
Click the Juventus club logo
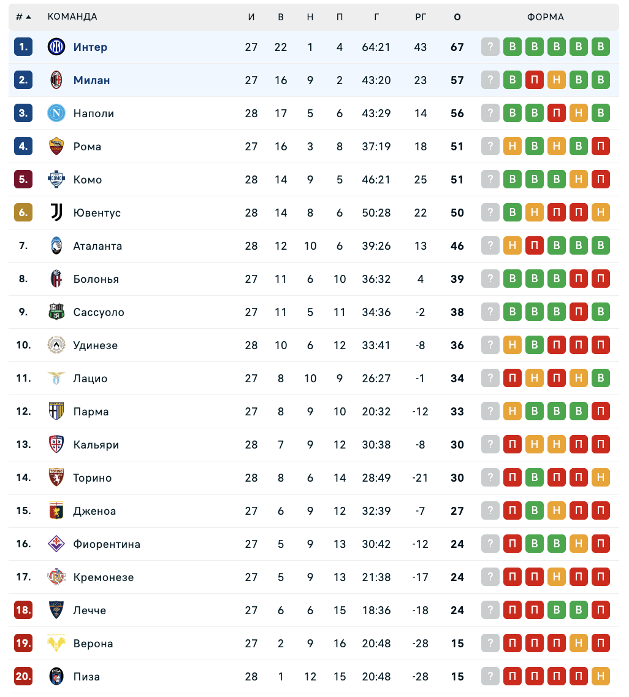tap(56, 212)
